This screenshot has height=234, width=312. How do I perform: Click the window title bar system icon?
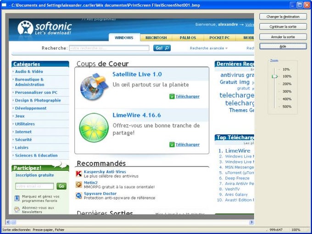pos(4,5)
